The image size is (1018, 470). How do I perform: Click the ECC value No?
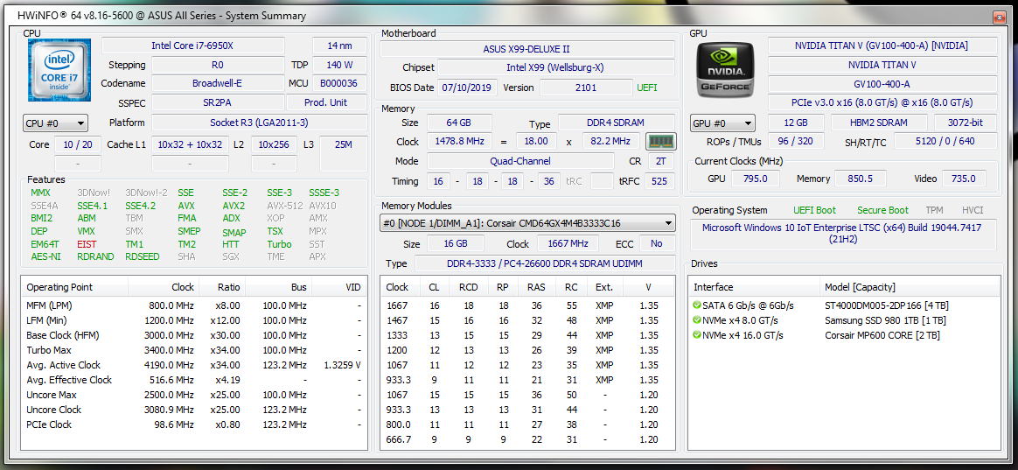[657, 243]
